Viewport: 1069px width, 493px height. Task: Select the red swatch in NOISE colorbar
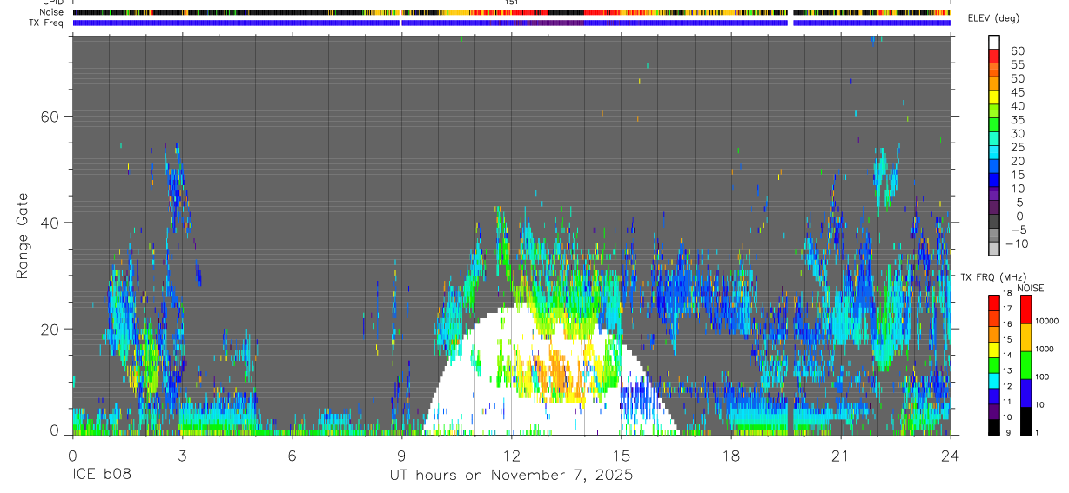tap(1026, 310)
